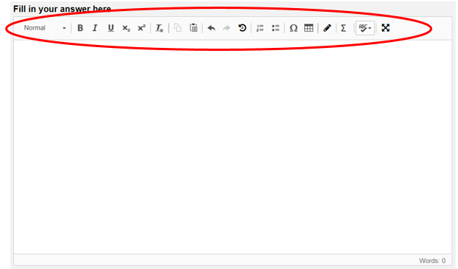Insert a bulleted list
458x269 pixels.
point(275,28)
